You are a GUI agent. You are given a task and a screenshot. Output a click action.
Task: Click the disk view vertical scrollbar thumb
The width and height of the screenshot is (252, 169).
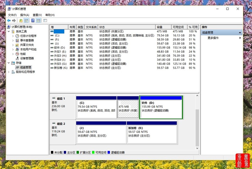(x=197, y=128)
